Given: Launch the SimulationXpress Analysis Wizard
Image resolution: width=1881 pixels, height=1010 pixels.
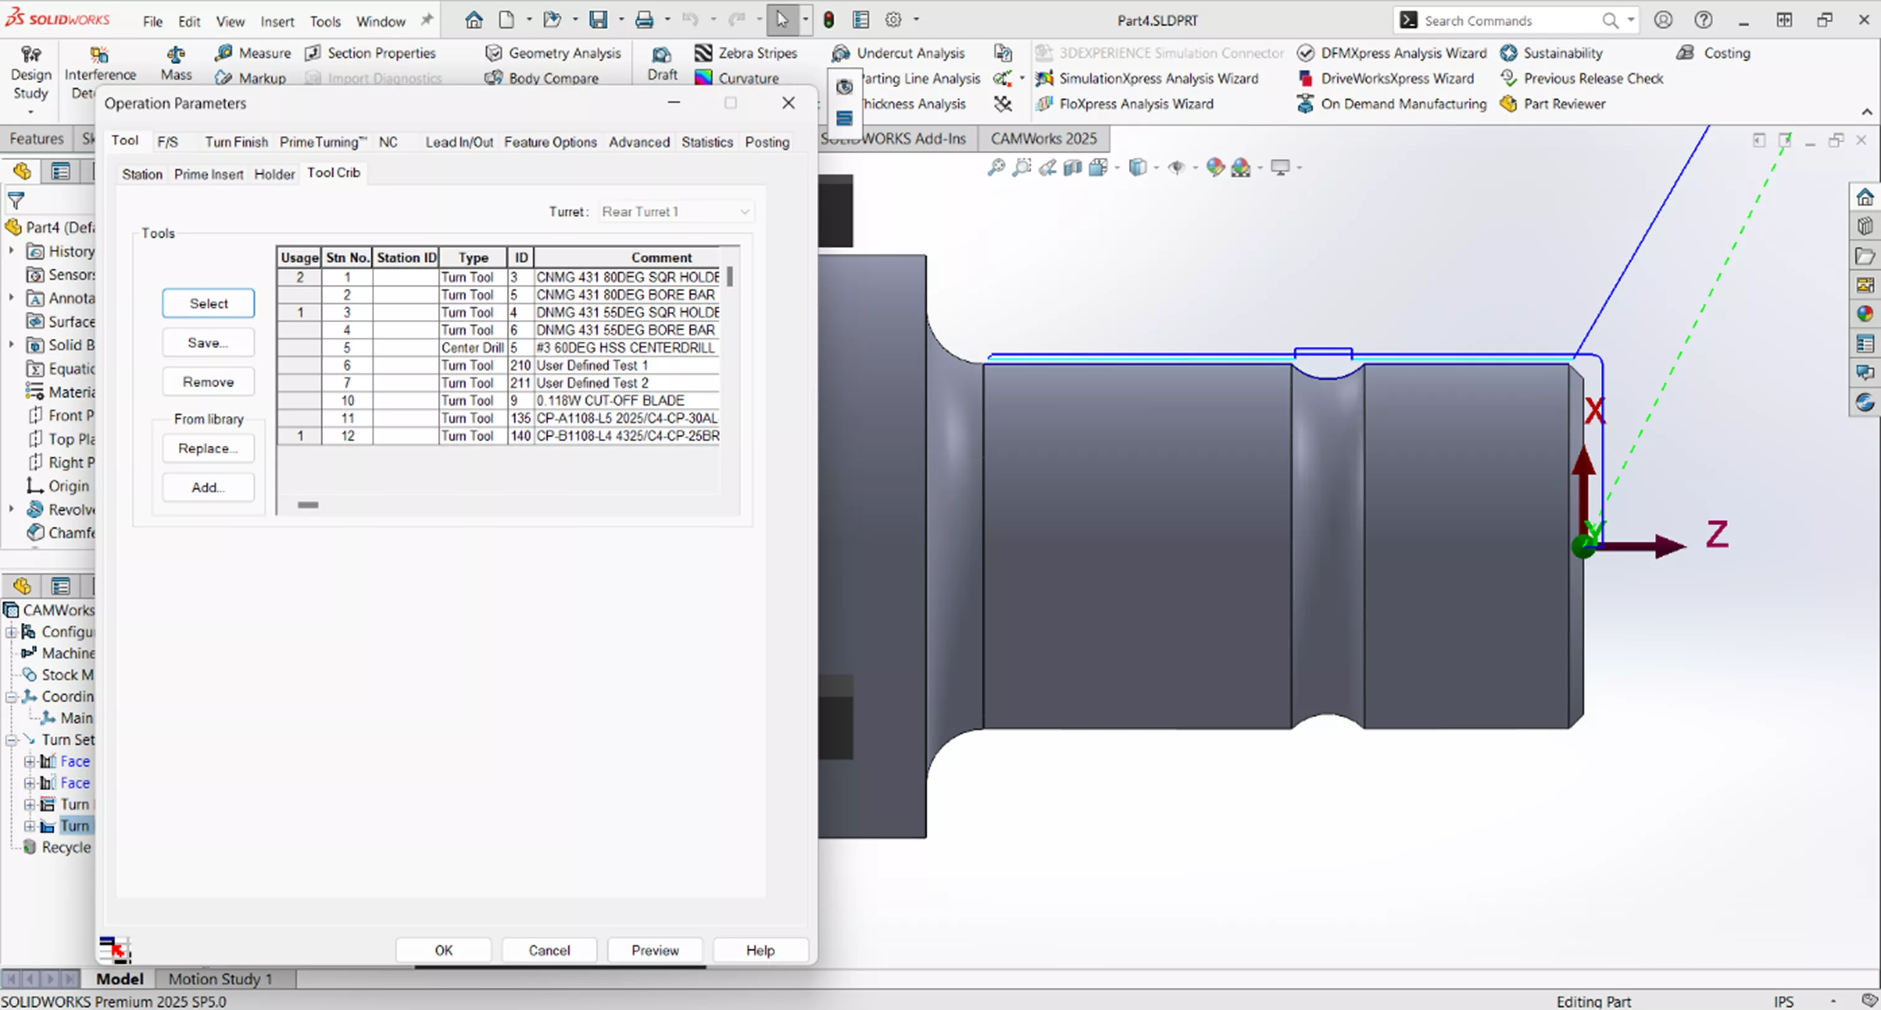Looking at the screenshot, I should (1160, 78).
